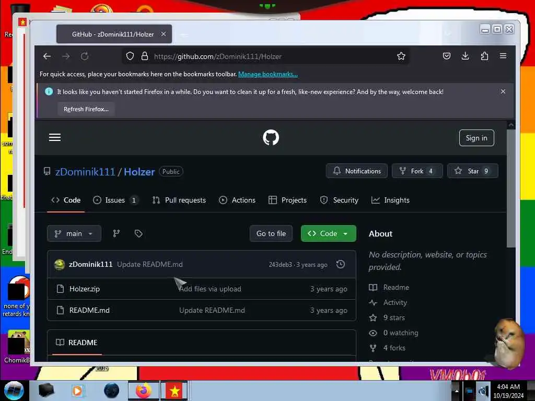
Task: Click the page reload icon
Action: (x=85, y=56)
